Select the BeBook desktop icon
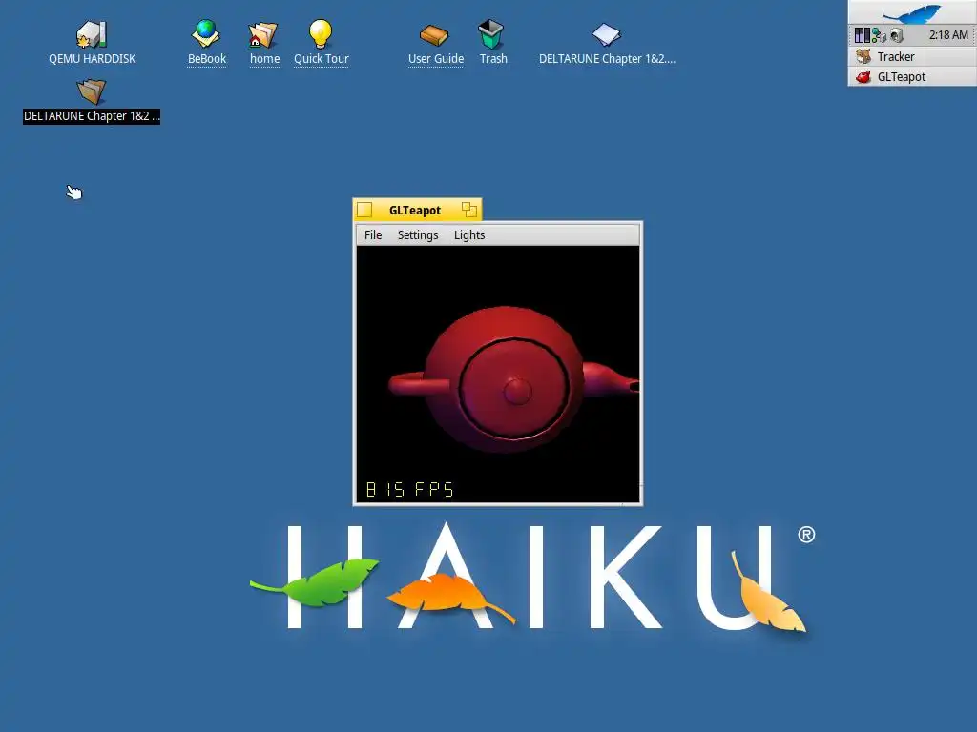 (x=206, y=33)
